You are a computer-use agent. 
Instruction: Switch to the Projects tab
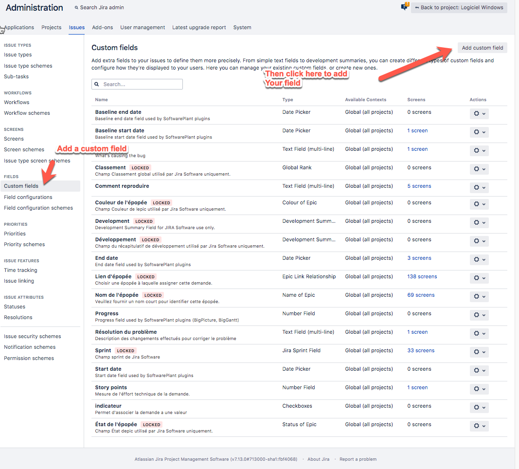coord(51,27)
